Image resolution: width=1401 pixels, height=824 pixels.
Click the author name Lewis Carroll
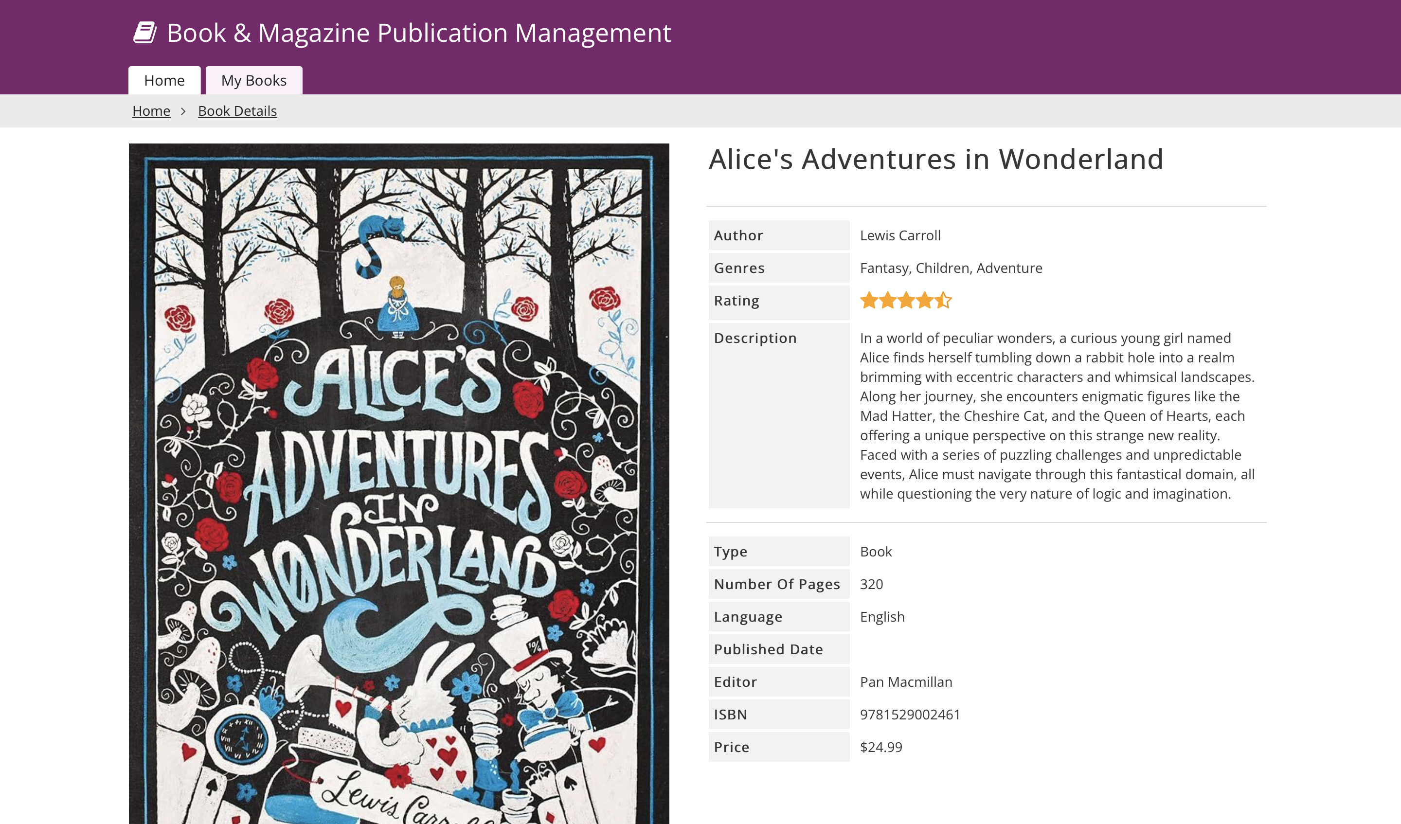[900, 235]
